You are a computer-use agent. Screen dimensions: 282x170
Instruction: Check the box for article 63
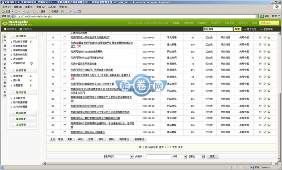[65, 132]
